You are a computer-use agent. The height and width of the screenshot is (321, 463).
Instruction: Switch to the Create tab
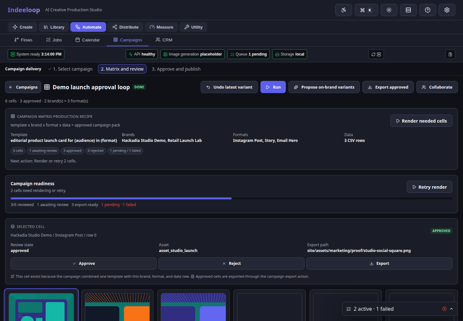[23, 27]
